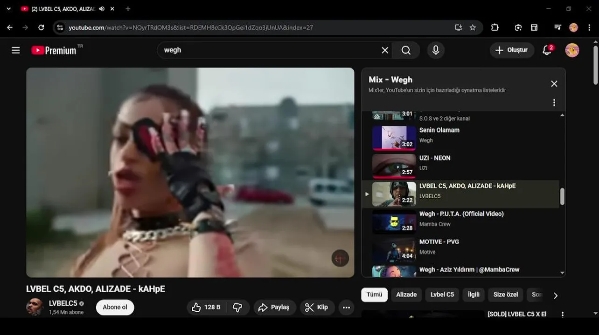The image size is (599, 335).
Task: Start voice search with microphone
Action: pyautogui.click(x=436, y=50)
